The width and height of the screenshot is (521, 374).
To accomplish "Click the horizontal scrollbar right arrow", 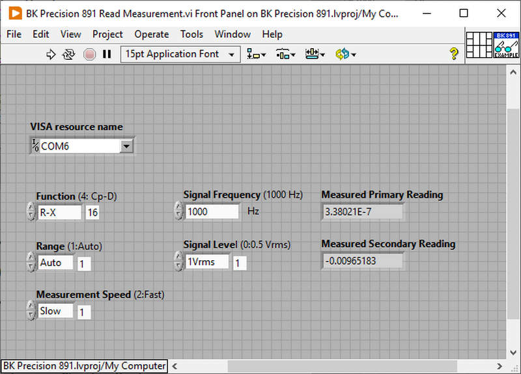I will coord(500,366).
